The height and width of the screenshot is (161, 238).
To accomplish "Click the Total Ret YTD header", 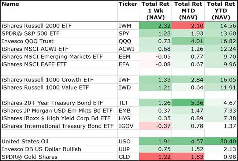I will coord(221,11).
